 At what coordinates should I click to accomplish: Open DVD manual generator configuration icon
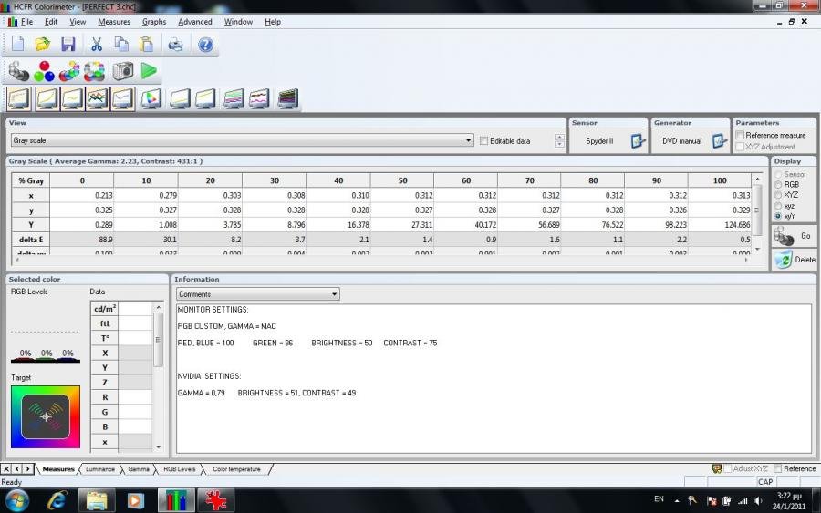click(719, 141)
